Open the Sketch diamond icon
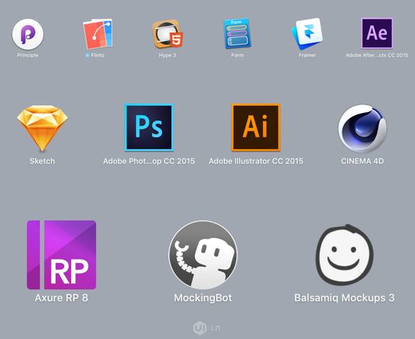 tap(43, 128)
